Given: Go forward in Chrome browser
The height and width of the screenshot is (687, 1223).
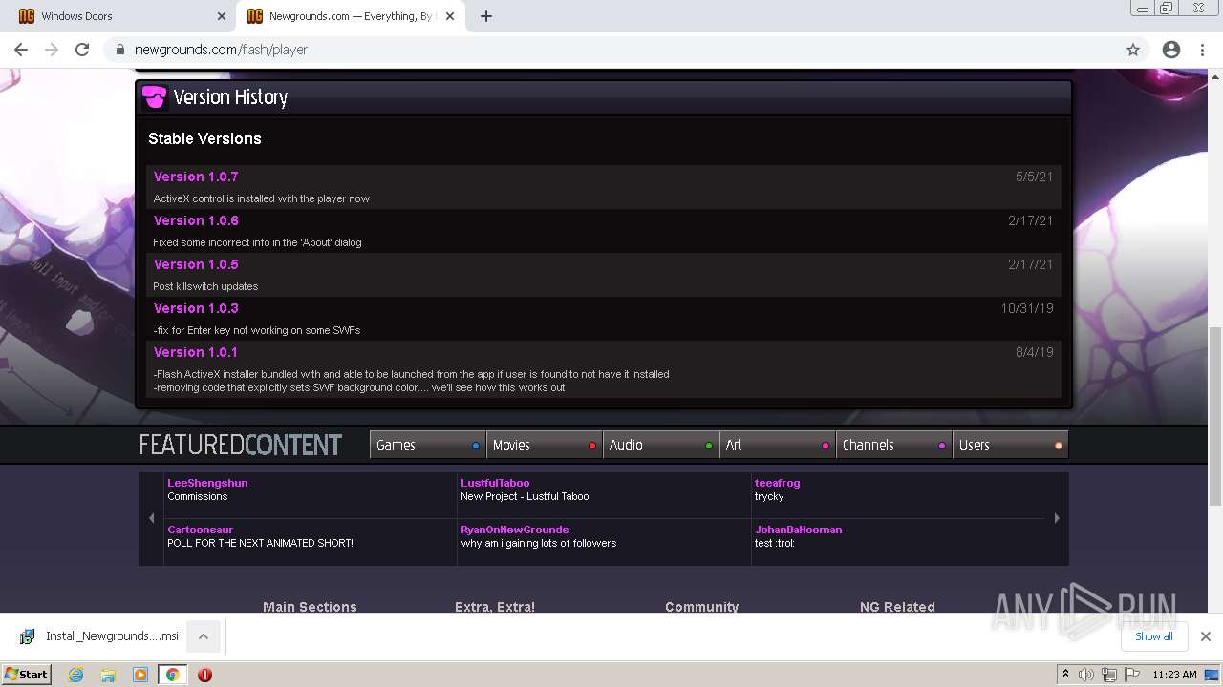Looking at the screenshot, I should [52, 50].
